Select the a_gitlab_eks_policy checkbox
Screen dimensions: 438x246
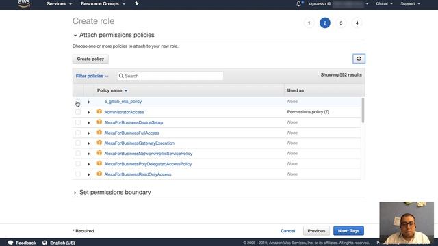78,102
